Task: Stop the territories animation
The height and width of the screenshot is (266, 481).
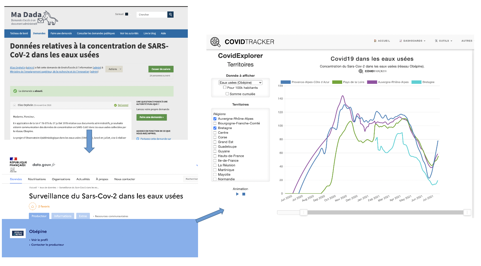Action: [244, 194]
